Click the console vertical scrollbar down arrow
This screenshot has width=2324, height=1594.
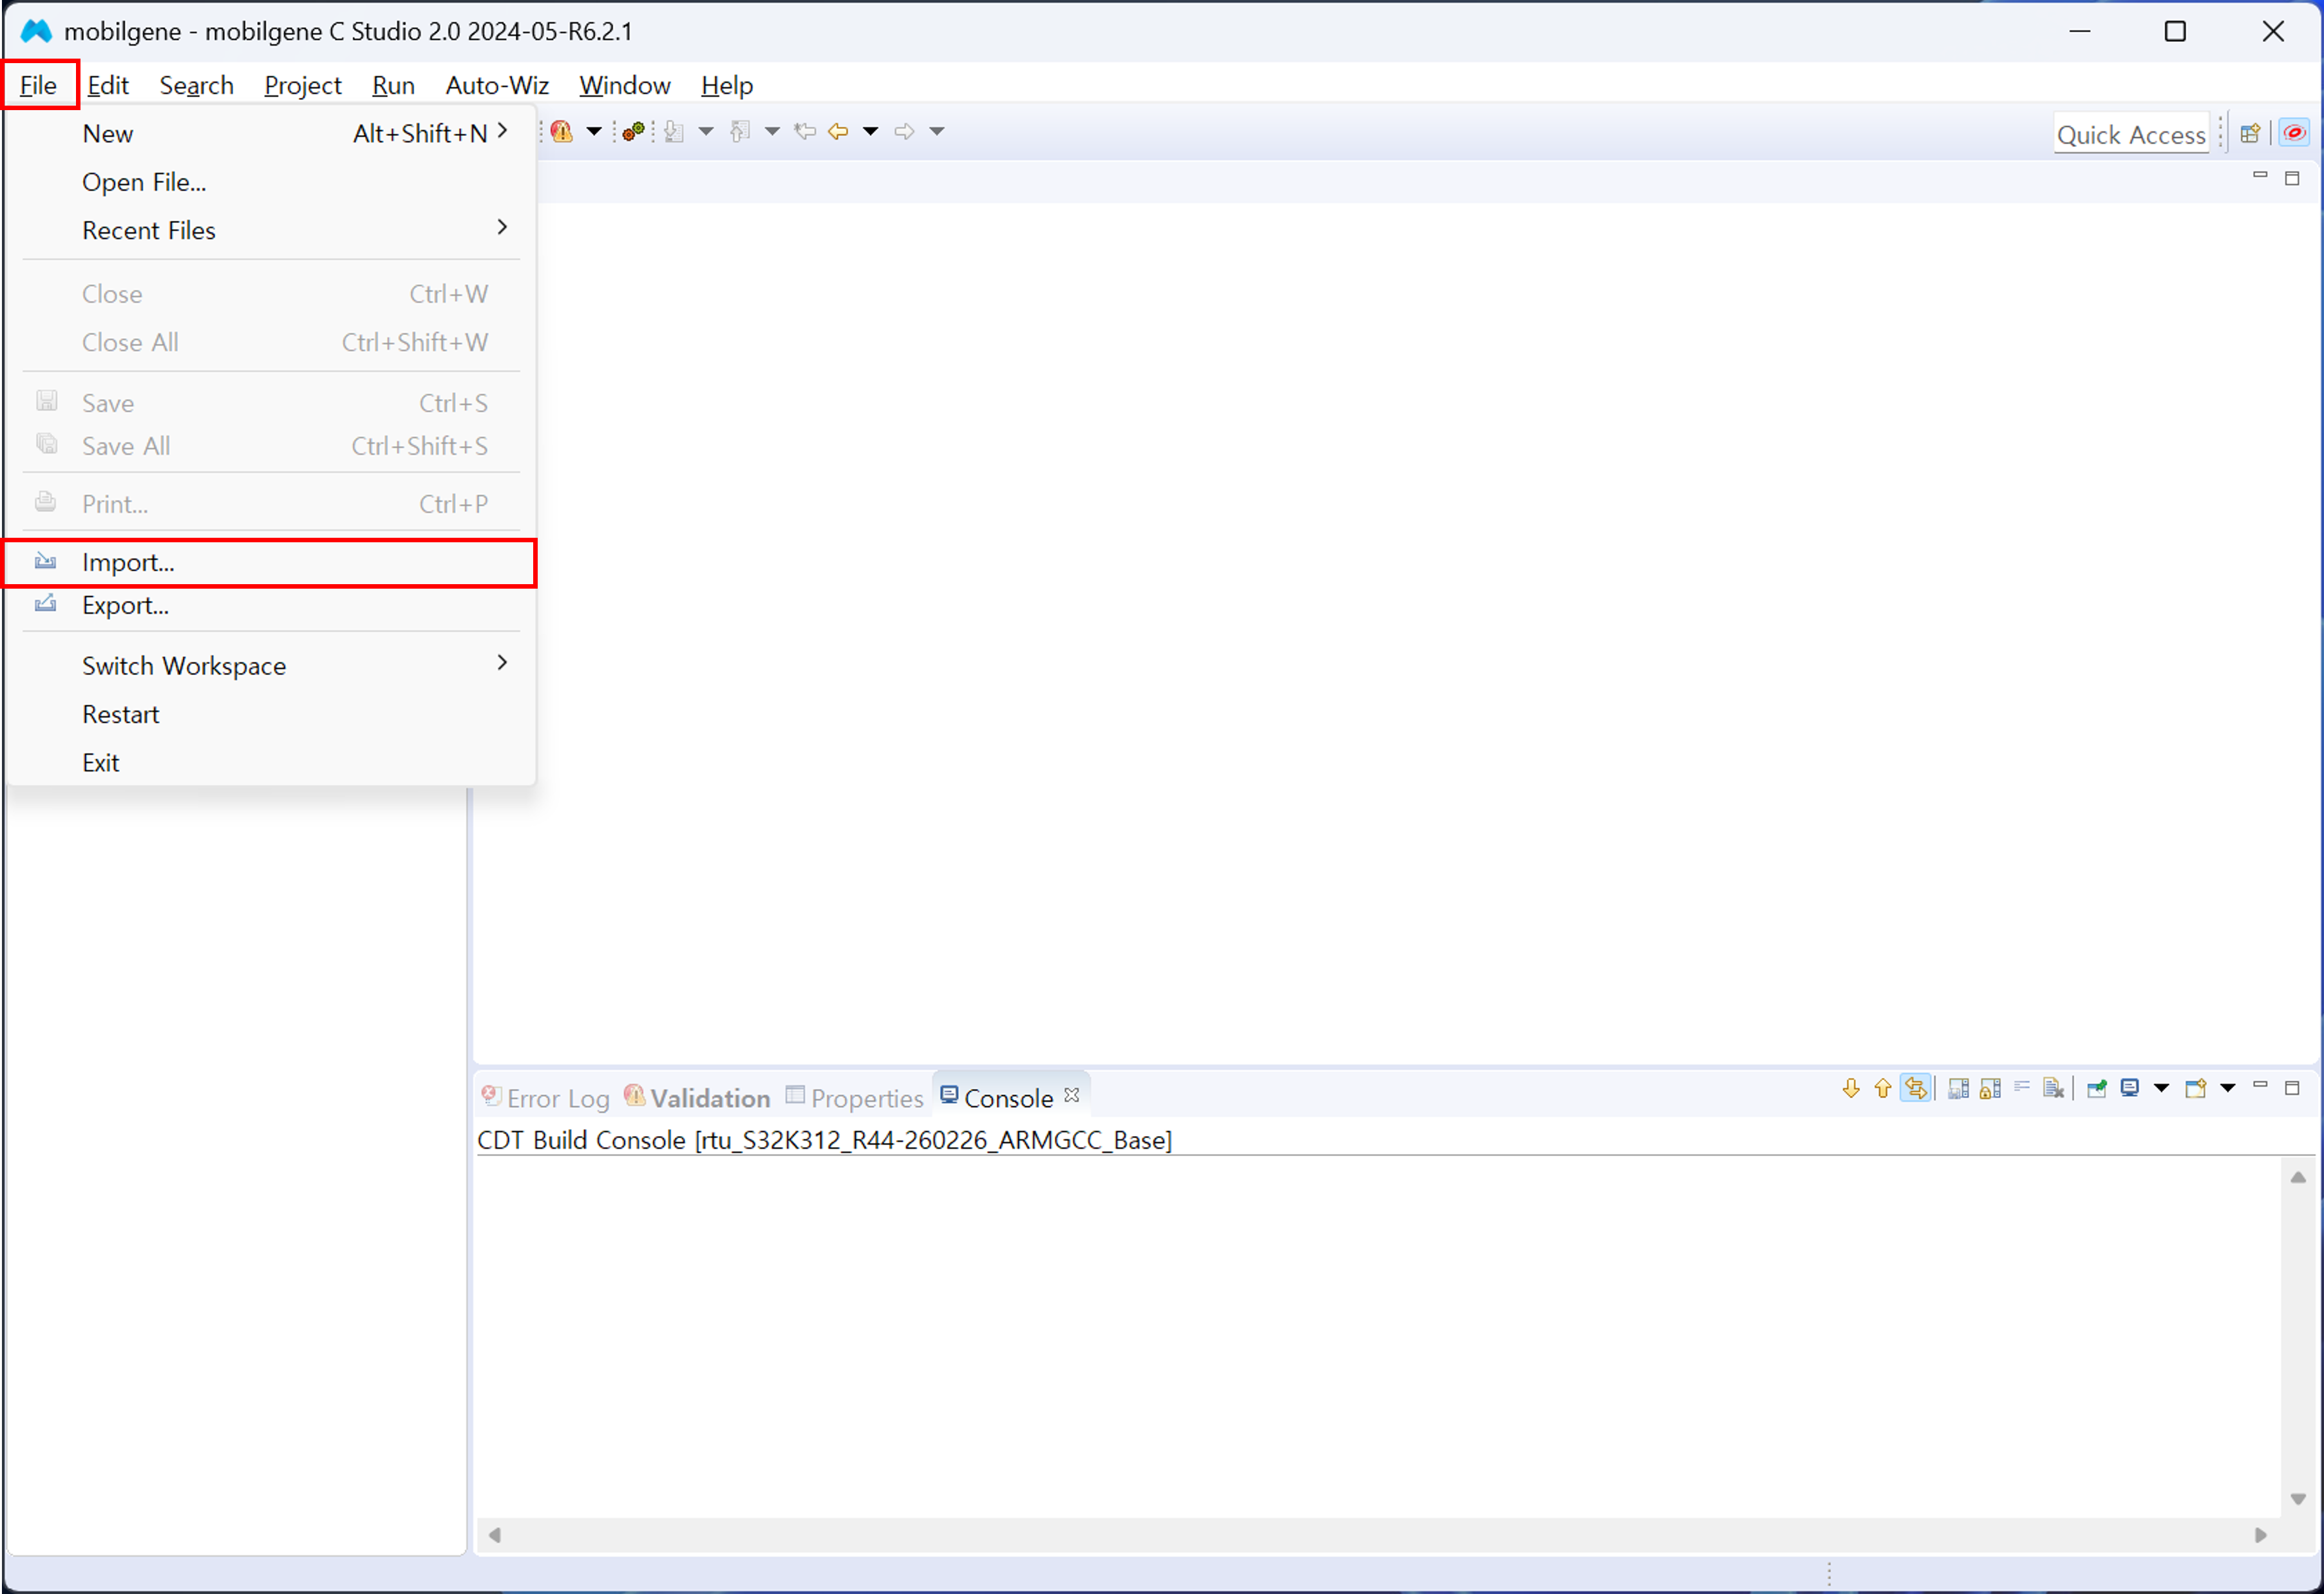point(2298,1499)
